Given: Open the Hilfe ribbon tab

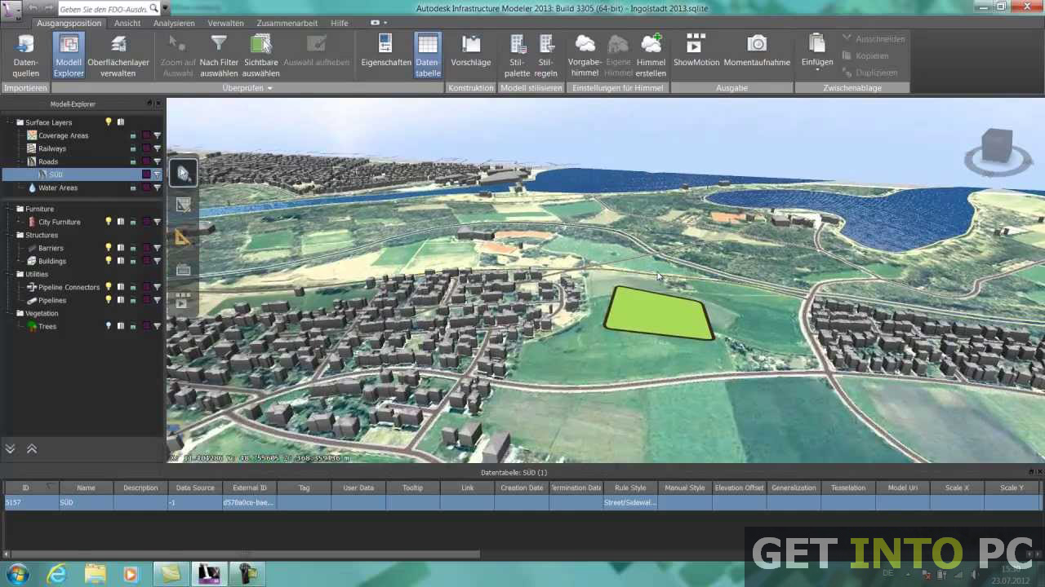Looking at the screenshot, I should 339,23.
